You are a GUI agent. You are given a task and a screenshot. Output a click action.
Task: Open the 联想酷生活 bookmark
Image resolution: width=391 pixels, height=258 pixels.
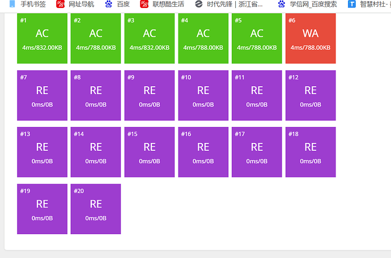[162, 4]
